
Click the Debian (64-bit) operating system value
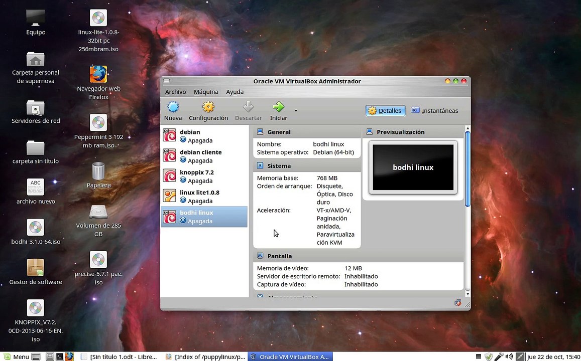click(333, 152)
